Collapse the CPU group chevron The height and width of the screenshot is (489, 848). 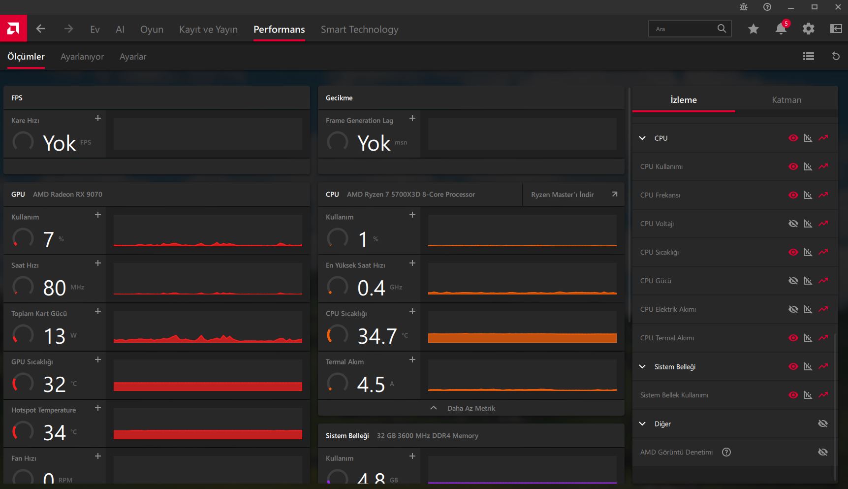coord(642,138)
